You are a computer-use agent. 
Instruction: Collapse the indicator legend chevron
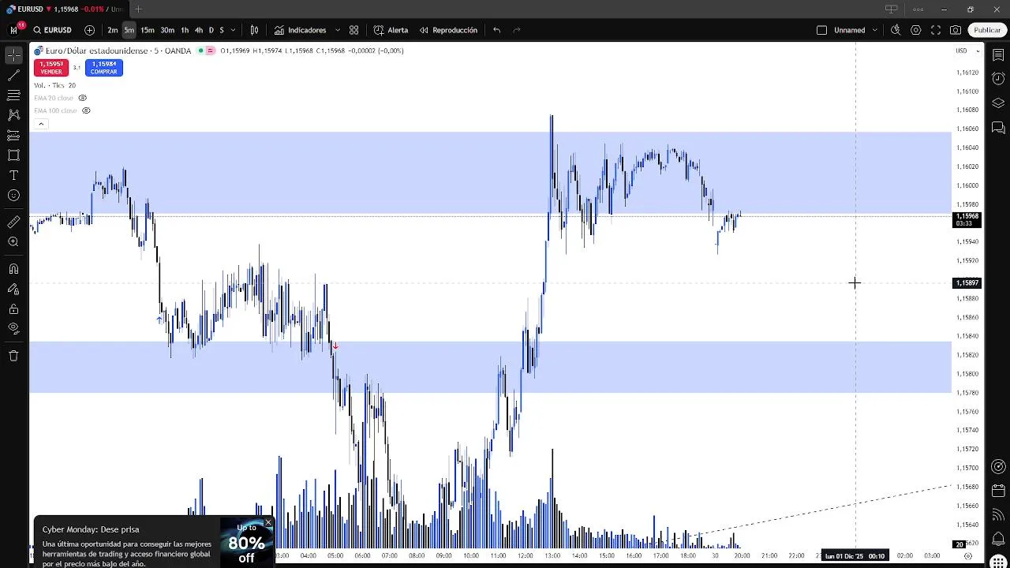click(x=41, y=124)
